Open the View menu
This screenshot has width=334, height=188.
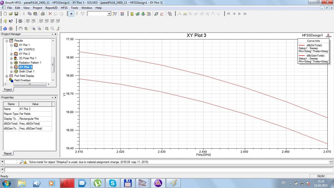26,8
